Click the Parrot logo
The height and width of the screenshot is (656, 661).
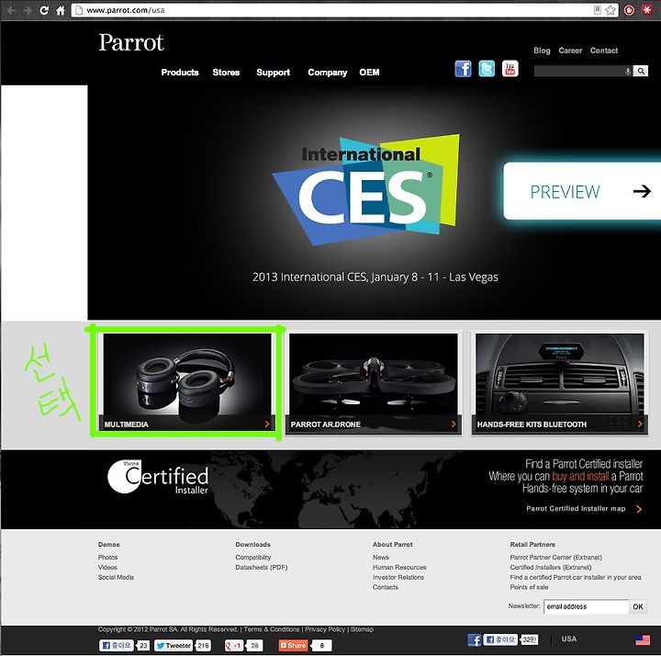(131, 42)
